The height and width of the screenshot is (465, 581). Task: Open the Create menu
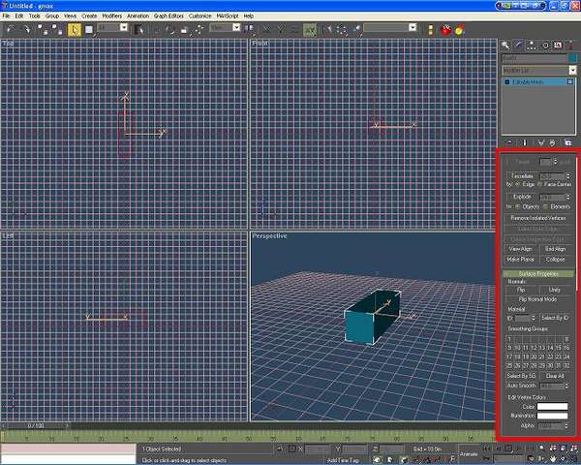coord(89,15)
